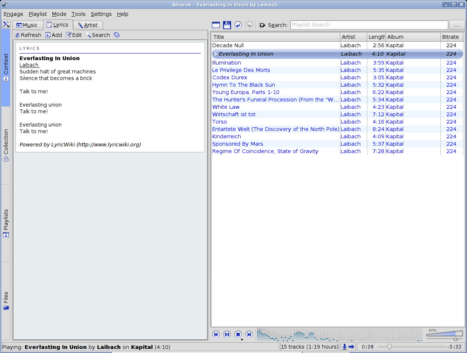This screenshot has width=467, height=353.
Task: Pause the playing track
Action: [227, 335]
